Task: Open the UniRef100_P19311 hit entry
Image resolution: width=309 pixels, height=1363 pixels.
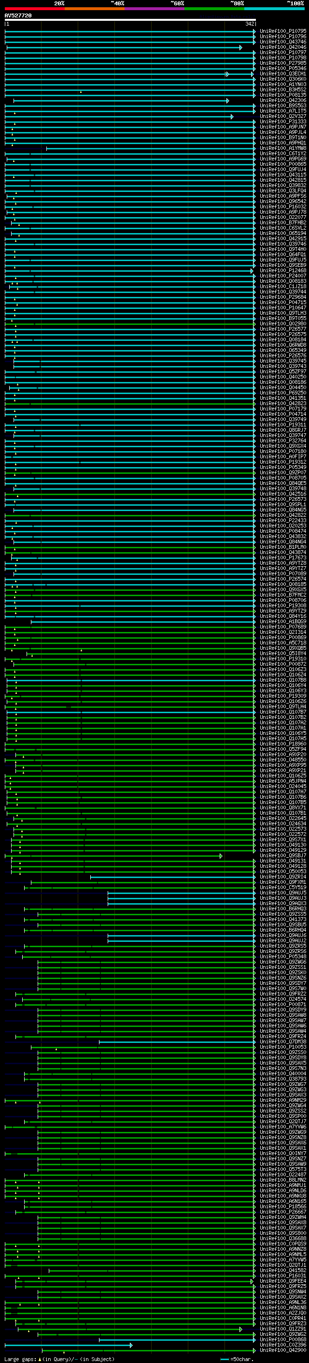Action: pyautogui.click(x=282, y=425)
